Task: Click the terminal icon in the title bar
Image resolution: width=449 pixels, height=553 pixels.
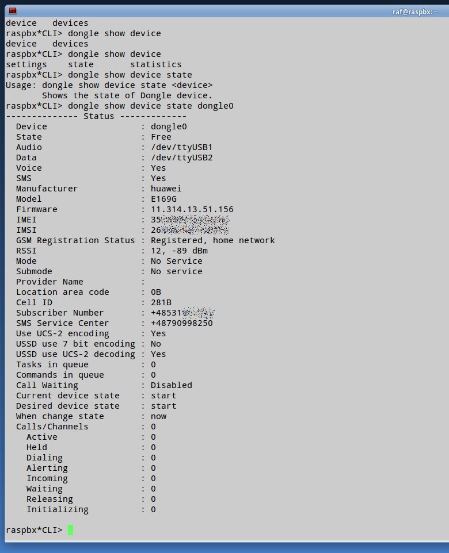Action: pyautogui.click(x=12, y=11)
